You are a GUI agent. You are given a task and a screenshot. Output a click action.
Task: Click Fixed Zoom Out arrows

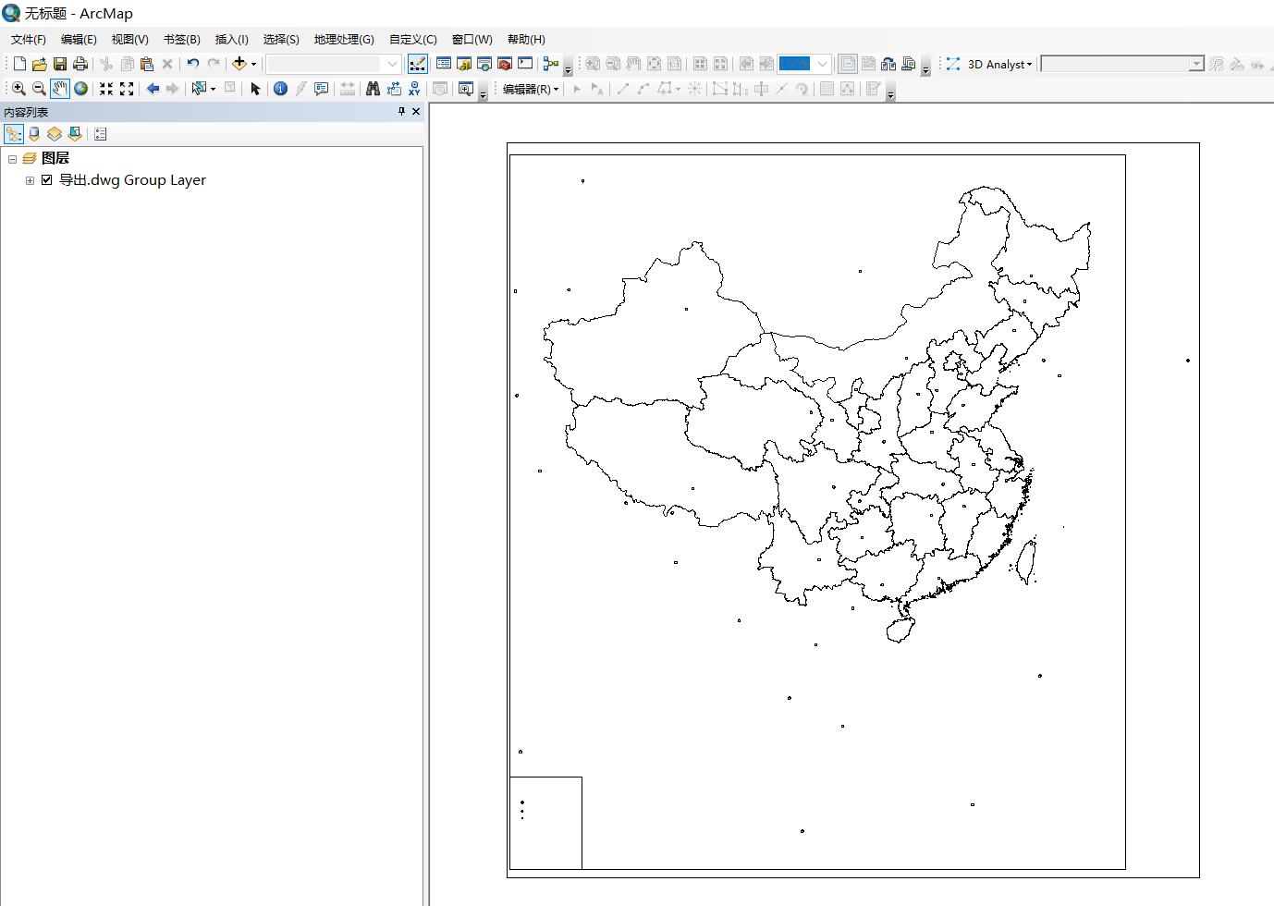point(127,89)
